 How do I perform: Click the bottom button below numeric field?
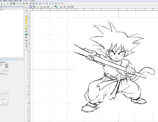[x=4, y=103]
